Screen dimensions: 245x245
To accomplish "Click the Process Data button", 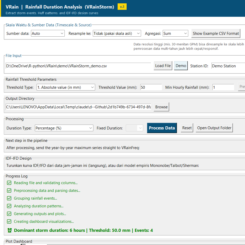I will point(162,128).
